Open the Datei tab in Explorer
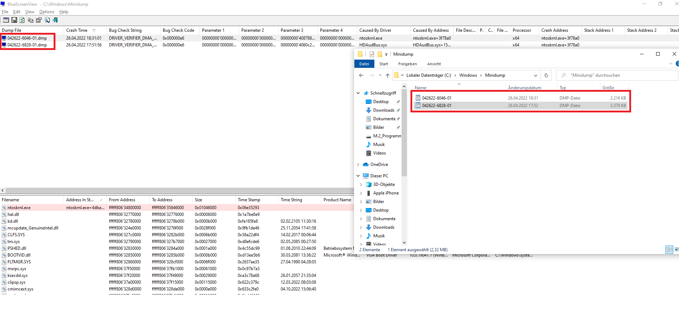Viewport: 679px width, 334px height. pos(364,64)
